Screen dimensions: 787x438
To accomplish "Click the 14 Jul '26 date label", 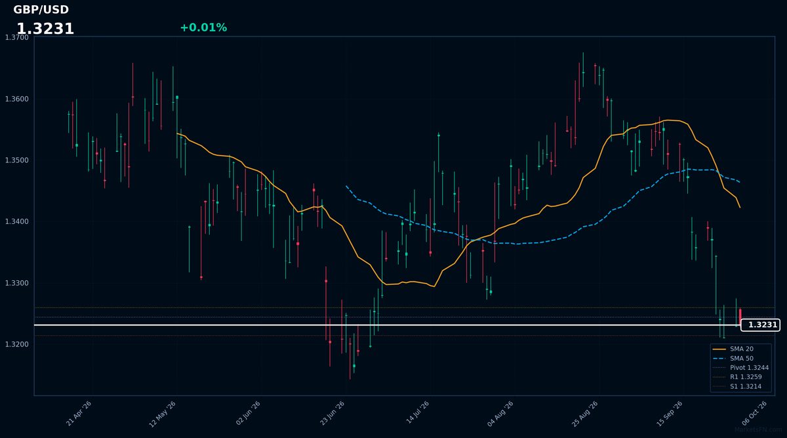I will pyautogui.click(x=417, y=414).
